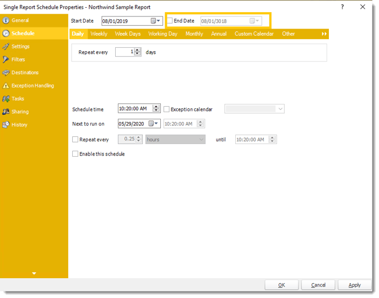Open the Start Date calendar dropdown

coord(155,21)
